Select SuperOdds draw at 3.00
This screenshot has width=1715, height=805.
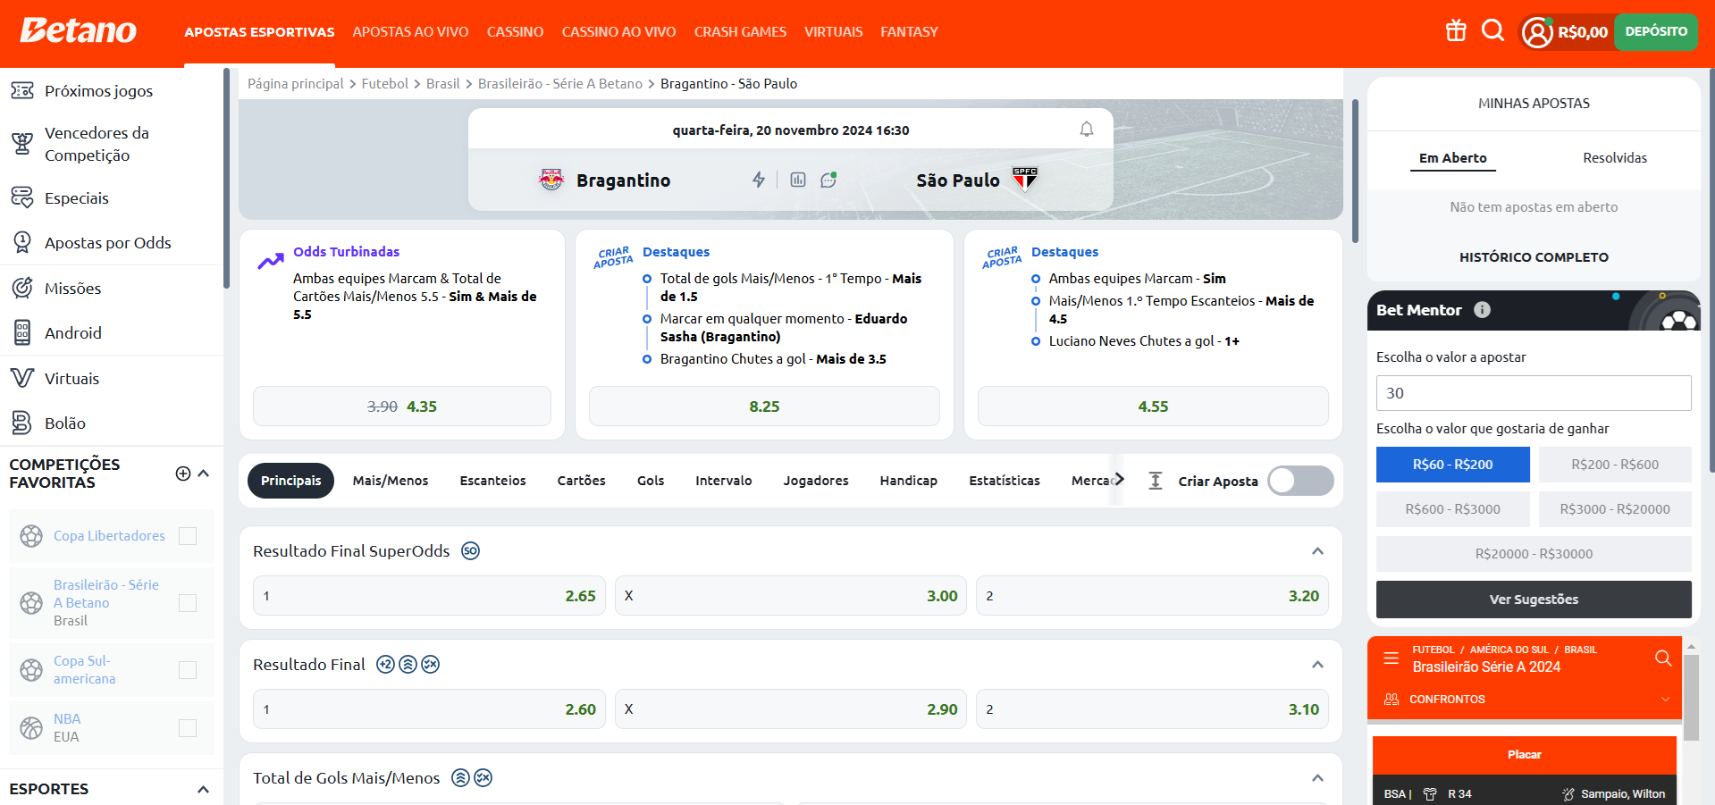tap(790, 596)
